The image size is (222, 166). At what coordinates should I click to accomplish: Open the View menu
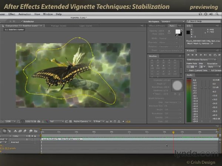tap(37, 14)
